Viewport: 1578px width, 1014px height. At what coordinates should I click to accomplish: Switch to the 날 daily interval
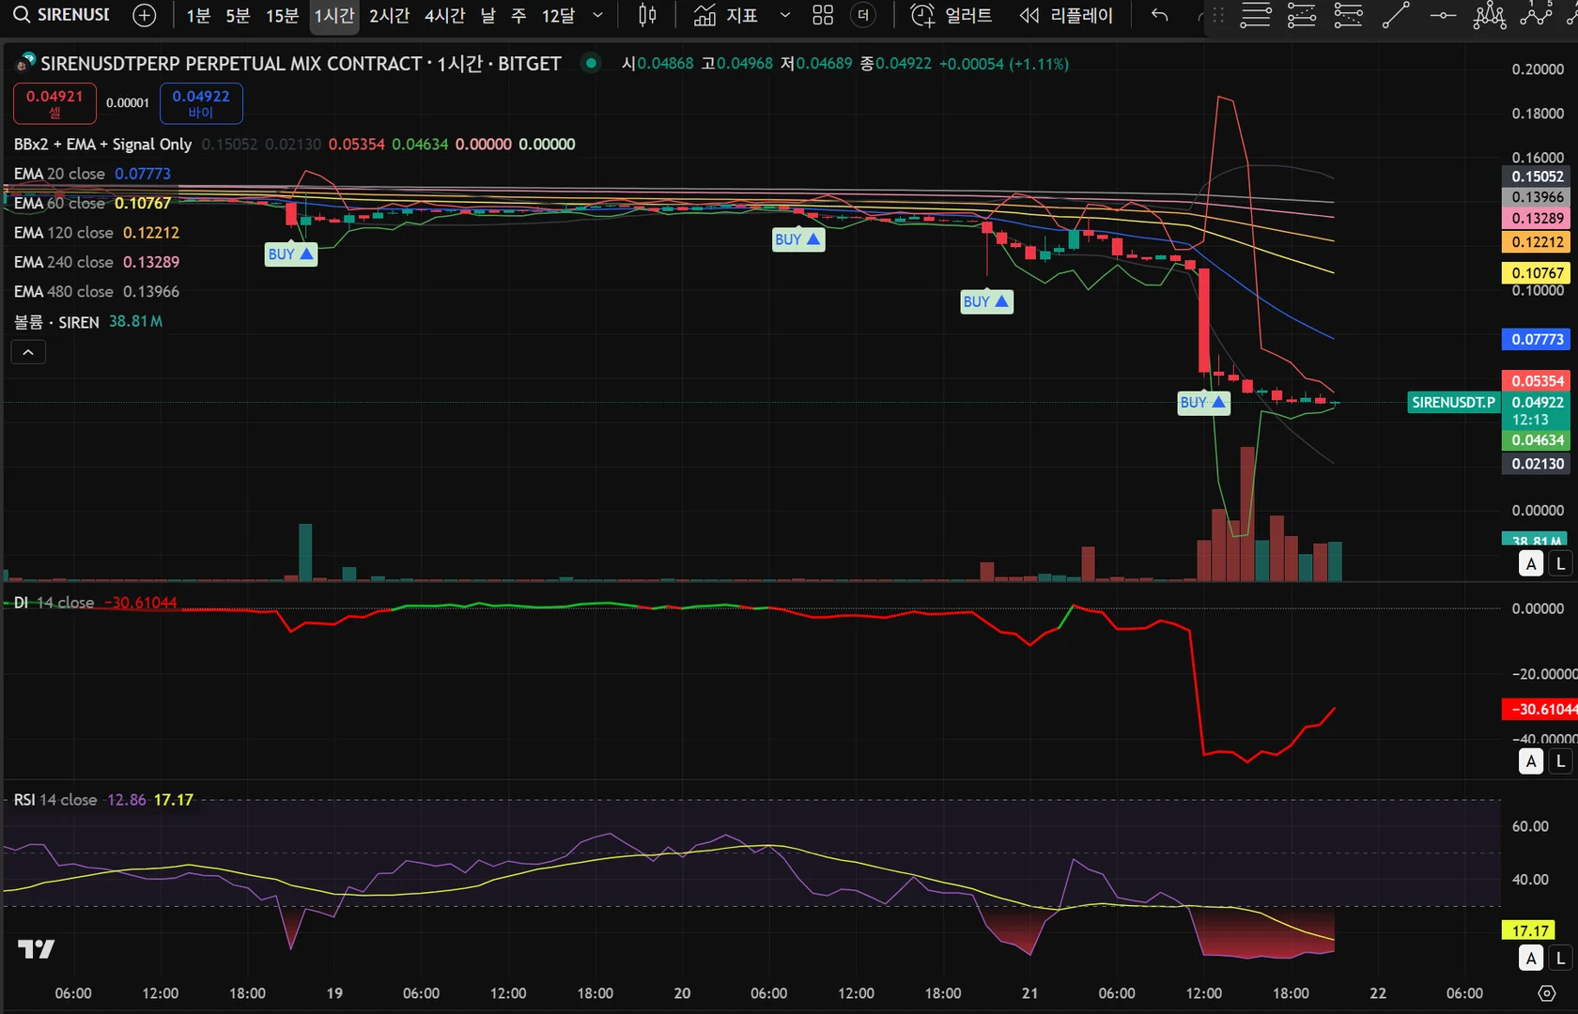[x=488, y=15]
